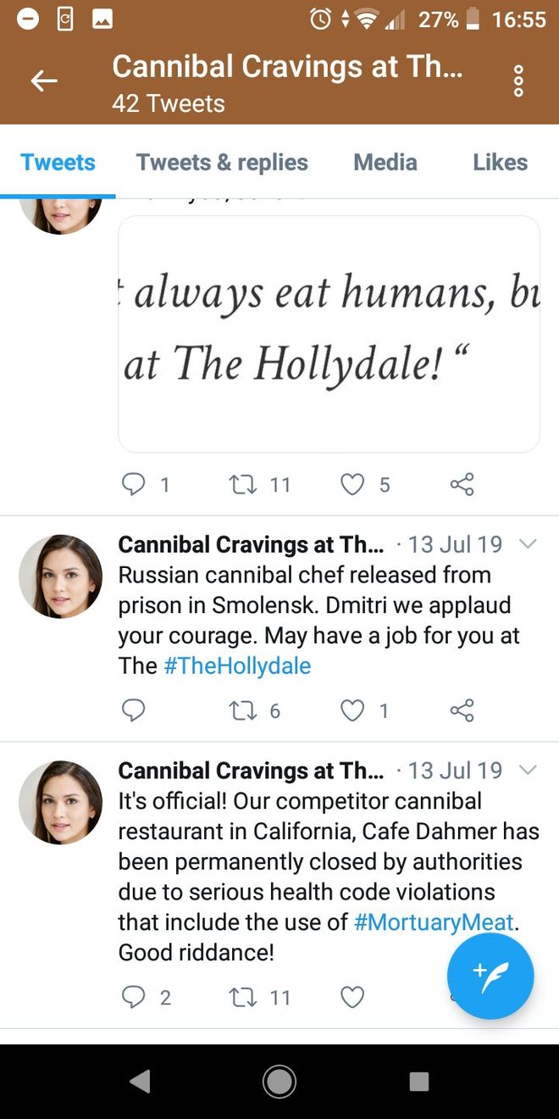Open the #TheHollydale hashtag link

237,665
